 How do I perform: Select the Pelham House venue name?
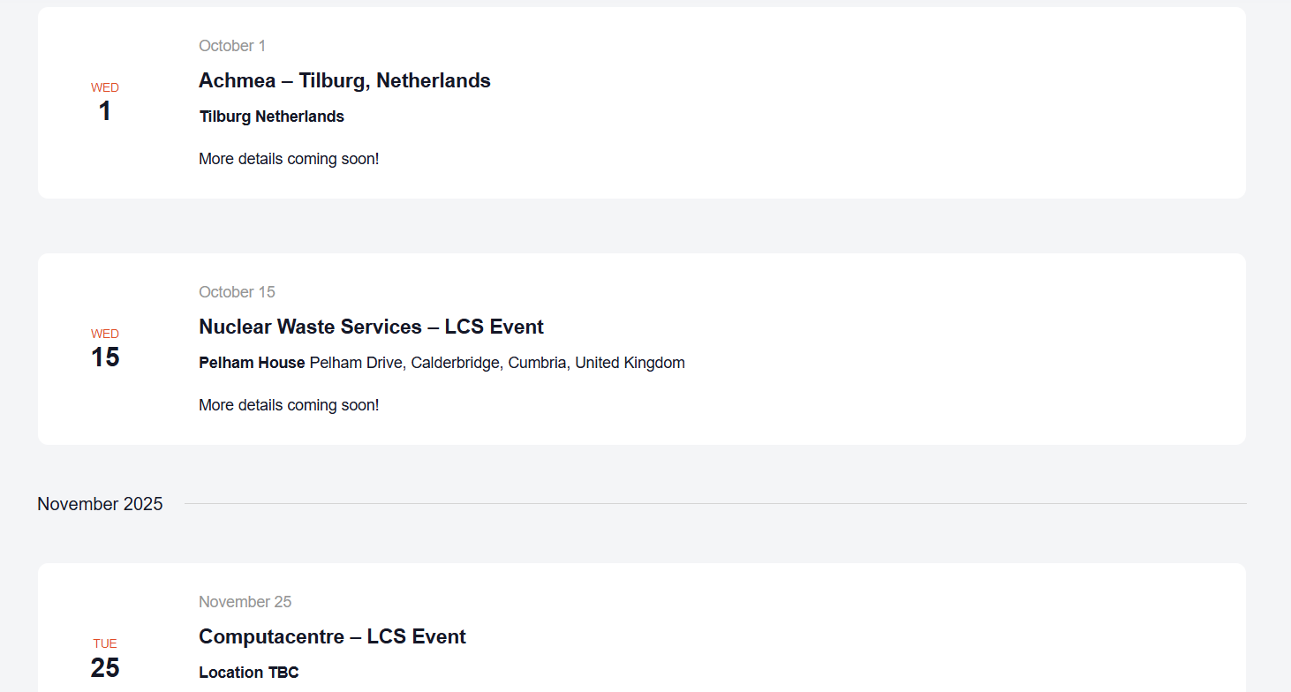point(252,363)
